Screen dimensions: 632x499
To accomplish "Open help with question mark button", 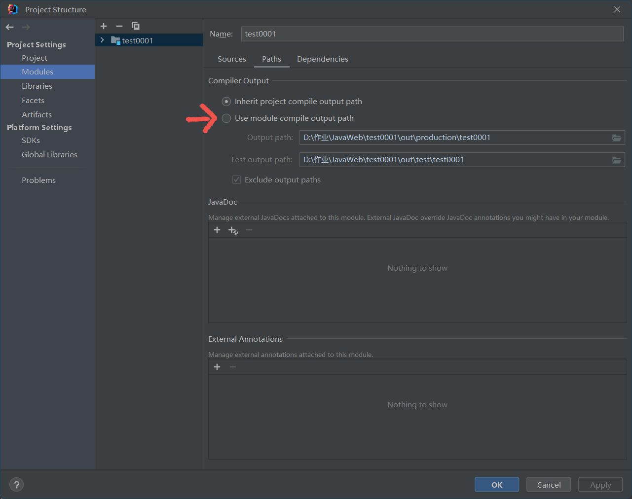I will click(x=16, y=485).
